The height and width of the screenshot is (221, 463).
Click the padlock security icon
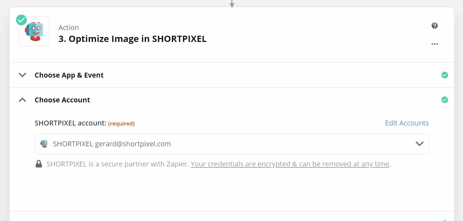click(39, 164)
